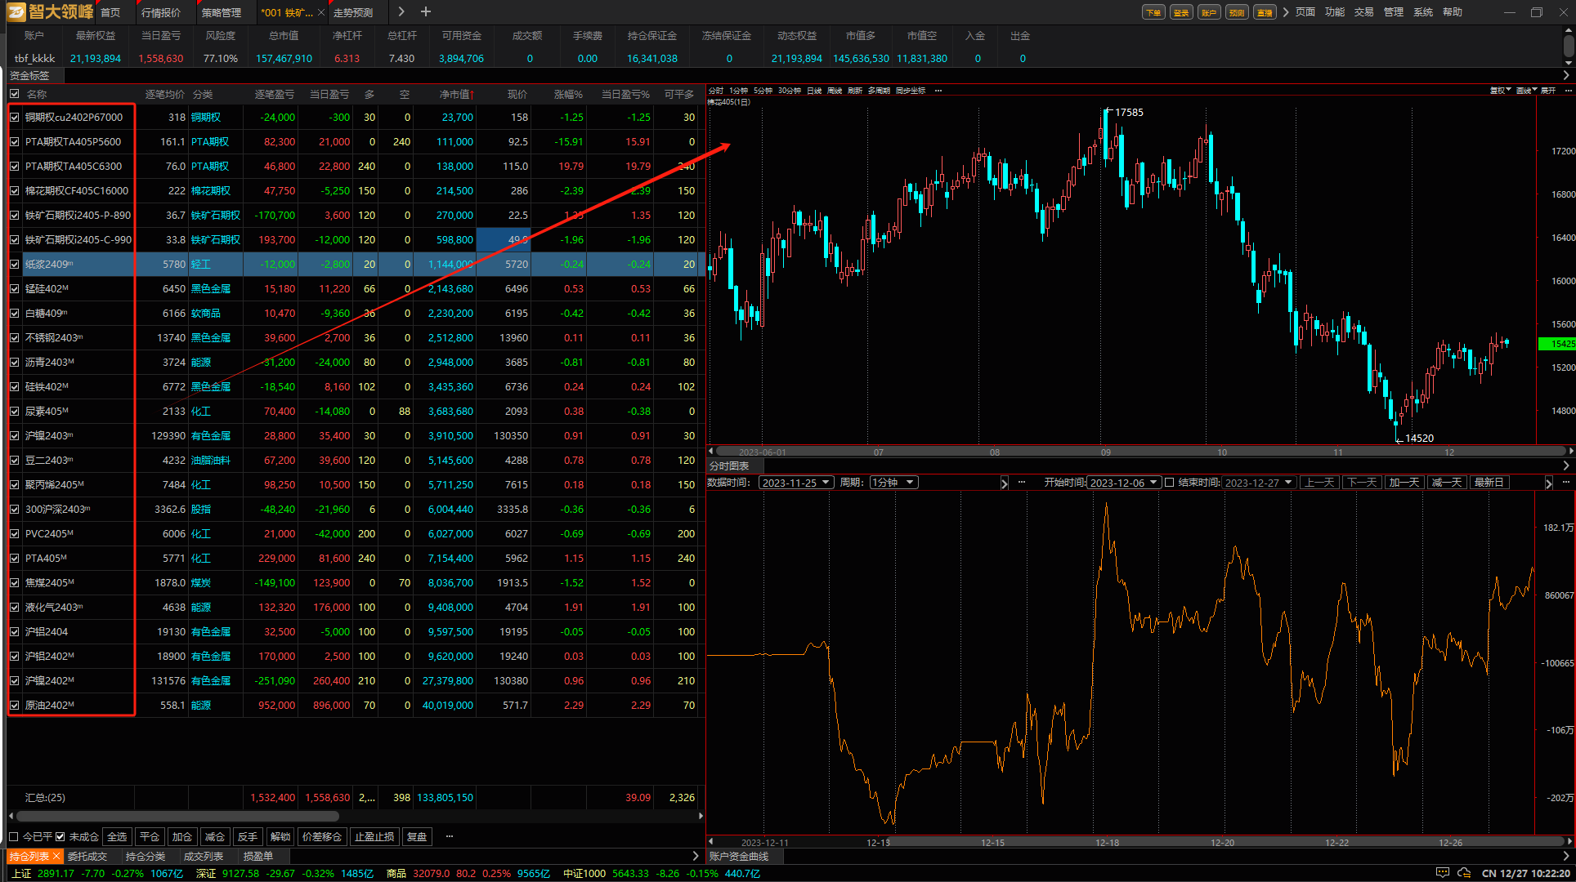Open the 帮助 menu
Viewport: 1576px width, 882px height.
(1453, 12)
